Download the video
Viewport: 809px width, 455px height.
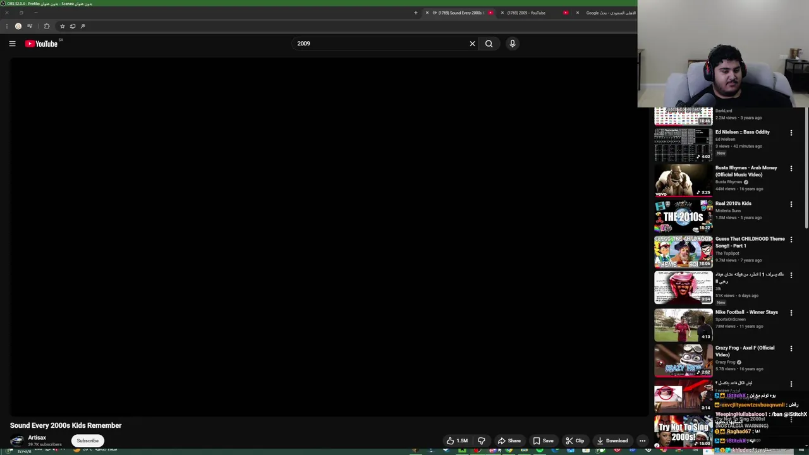612,440
